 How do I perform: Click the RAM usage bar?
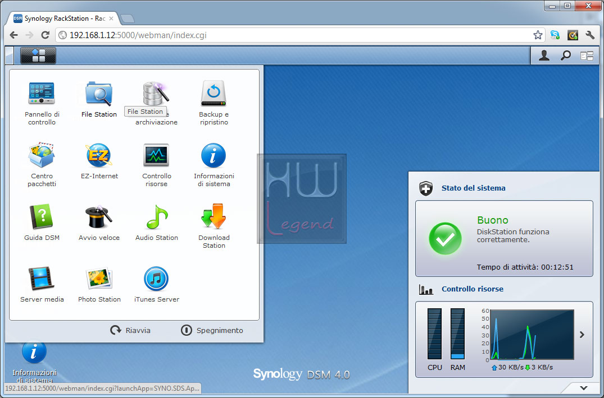click(457, 334)
